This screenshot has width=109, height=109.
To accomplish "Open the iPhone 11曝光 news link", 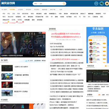I will pyautogui.click(x=63, y=102).
